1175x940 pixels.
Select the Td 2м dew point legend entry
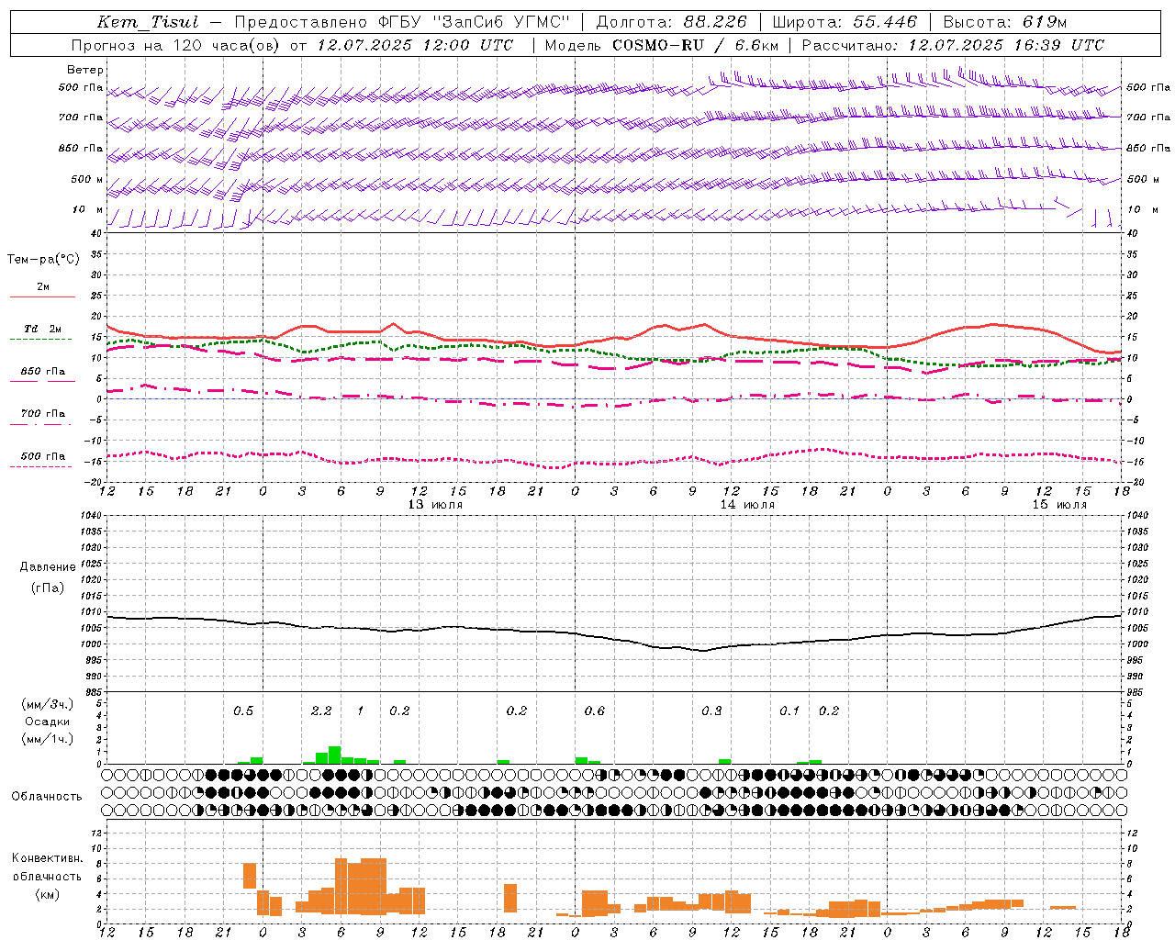click(43, 329)
